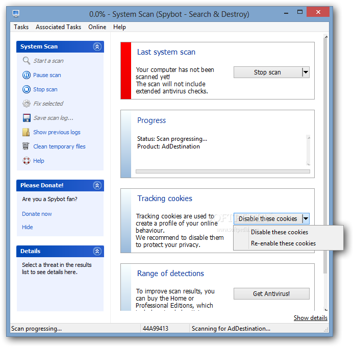Click the Pause scan link text
Screen dimensions: 354x347
pyautogui.click(x=47, y=75)
